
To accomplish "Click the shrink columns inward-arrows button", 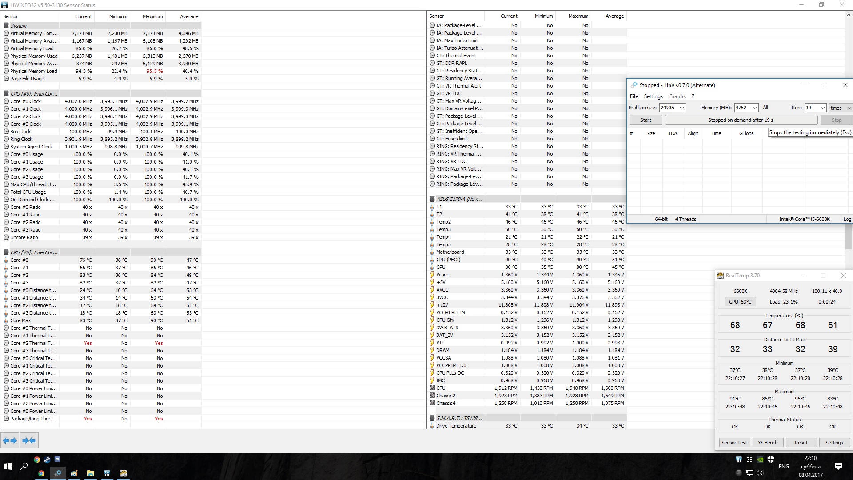I will point(29,440).
